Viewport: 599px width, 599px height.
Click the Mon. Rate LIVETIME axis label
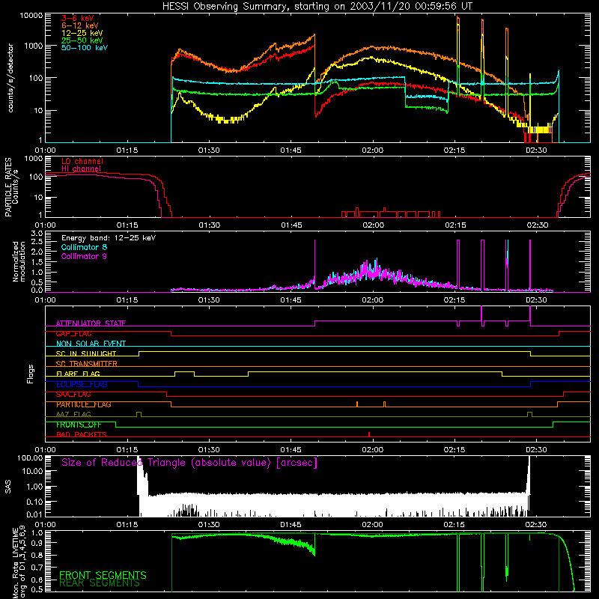pos(19,562)
